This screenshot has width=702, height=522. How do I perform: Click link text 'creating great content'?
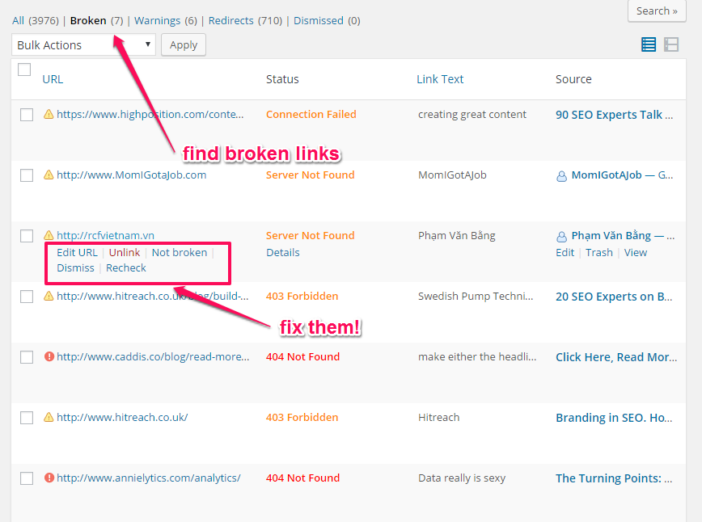click(x=472, y=115)
